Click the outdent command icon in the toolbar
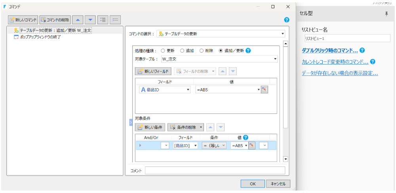The width and height of the screenshot is (396, 193). point(115,19)
